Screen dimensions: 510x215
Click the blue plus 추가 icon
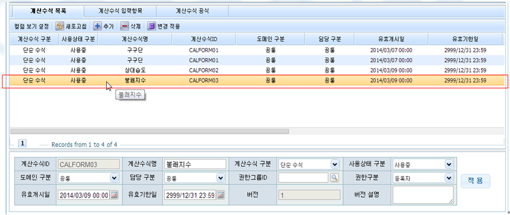tap(97, 26)
